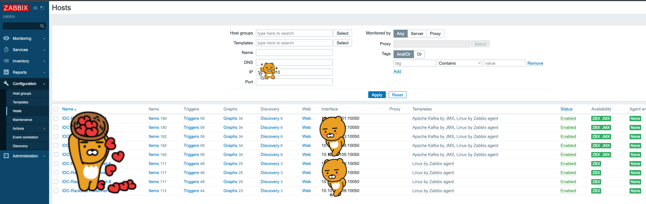Click the search magnifier icon in the sidebar
This screenshot has width=646, height=204.
click(x=42, y=26)
